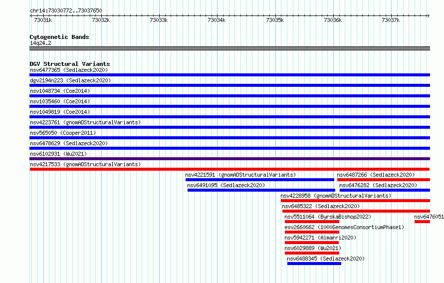Open nsv4223761 (gnomADStructuralVariants) label
The image size is (444, 283).
(x=85, y=122)
